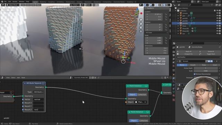
Task: Hide Plane.001 in viewport via eye icon
Action: (217, 28)
